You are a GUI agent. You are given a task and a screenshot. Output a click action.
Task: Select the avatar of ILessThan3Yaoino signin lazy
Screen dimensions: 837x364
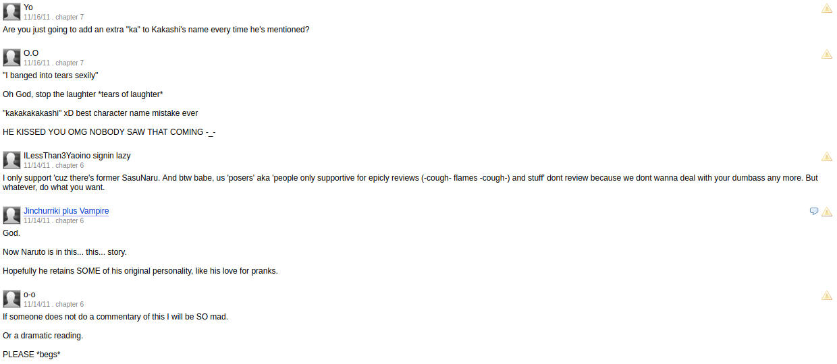click(11, 160)
